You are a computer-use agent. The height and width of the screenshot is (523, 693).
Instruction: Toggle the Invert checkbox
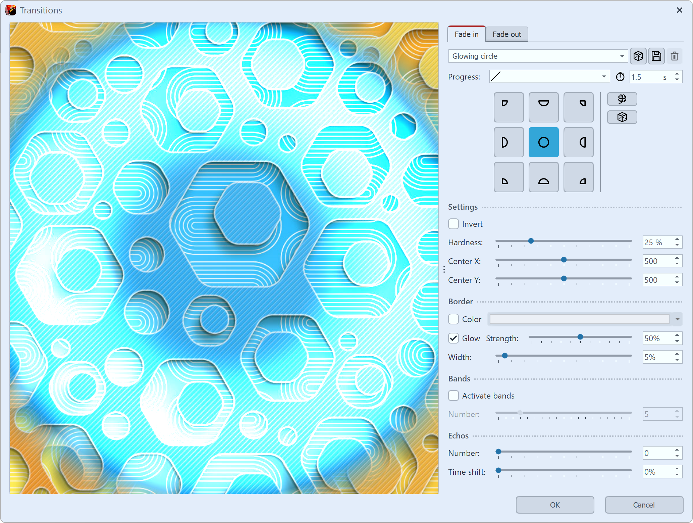(454, 224)
